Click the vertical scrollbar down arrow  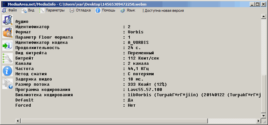tap(263, 116)
